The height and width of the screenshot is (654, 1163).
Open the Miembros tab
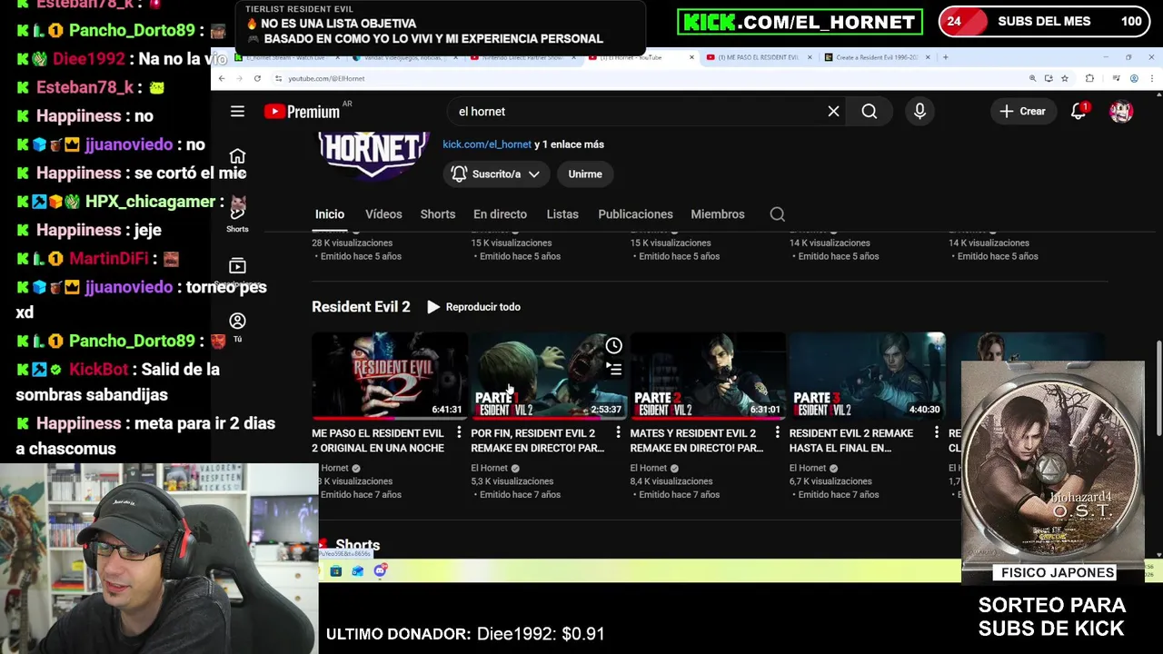(718, 214)
